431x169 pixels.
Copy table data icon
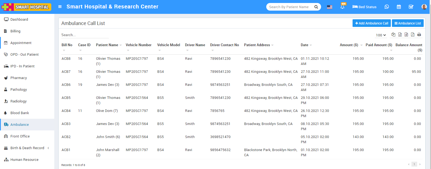393,35
